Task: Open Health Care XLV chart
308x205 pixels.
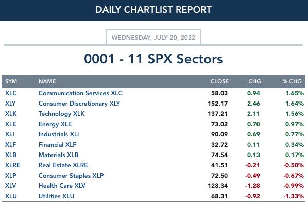Action: coord(62,186)
